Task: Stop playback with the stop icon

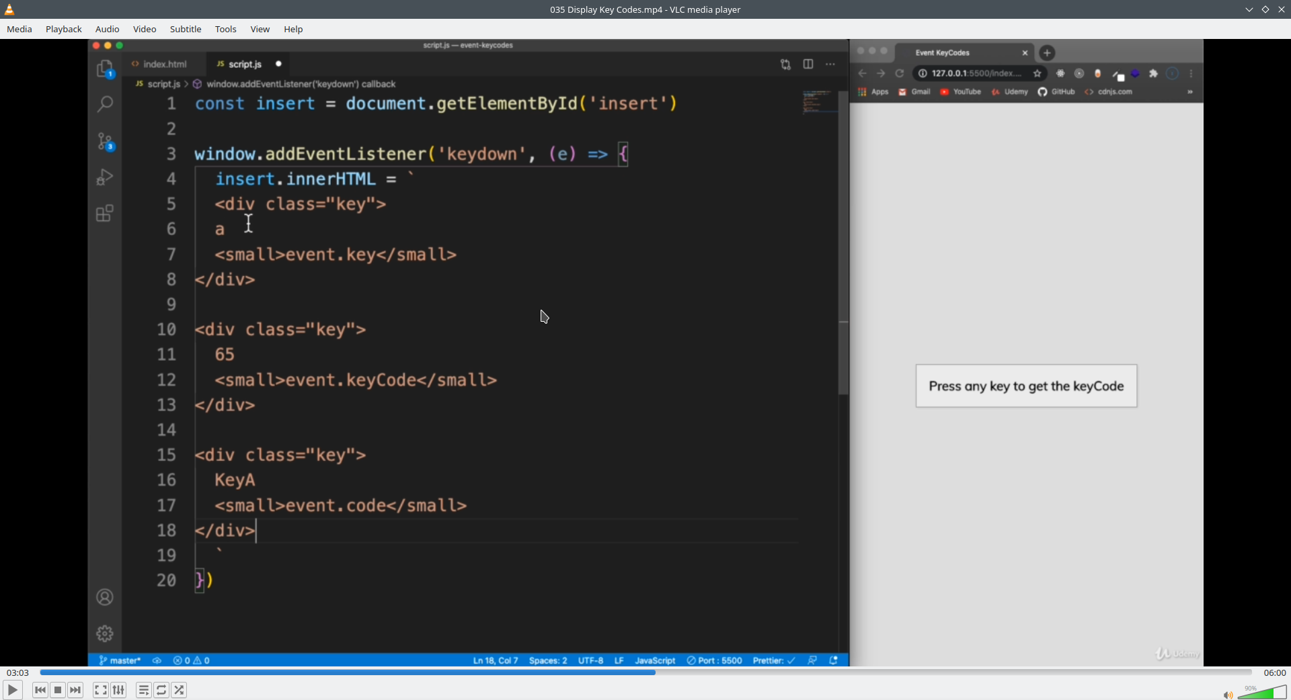Action: click(58, 690)
